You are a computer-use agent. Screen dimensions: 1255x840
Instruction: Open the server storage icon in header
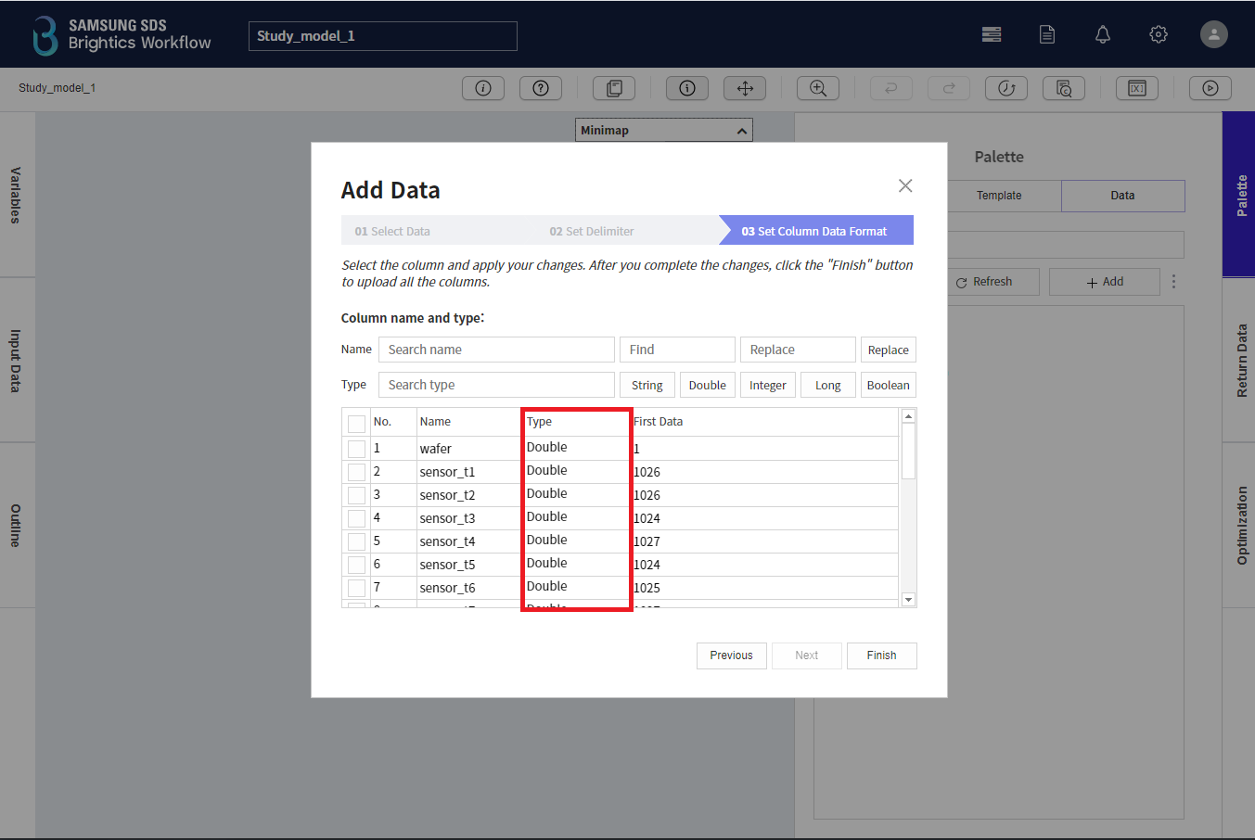coord(992,34)
